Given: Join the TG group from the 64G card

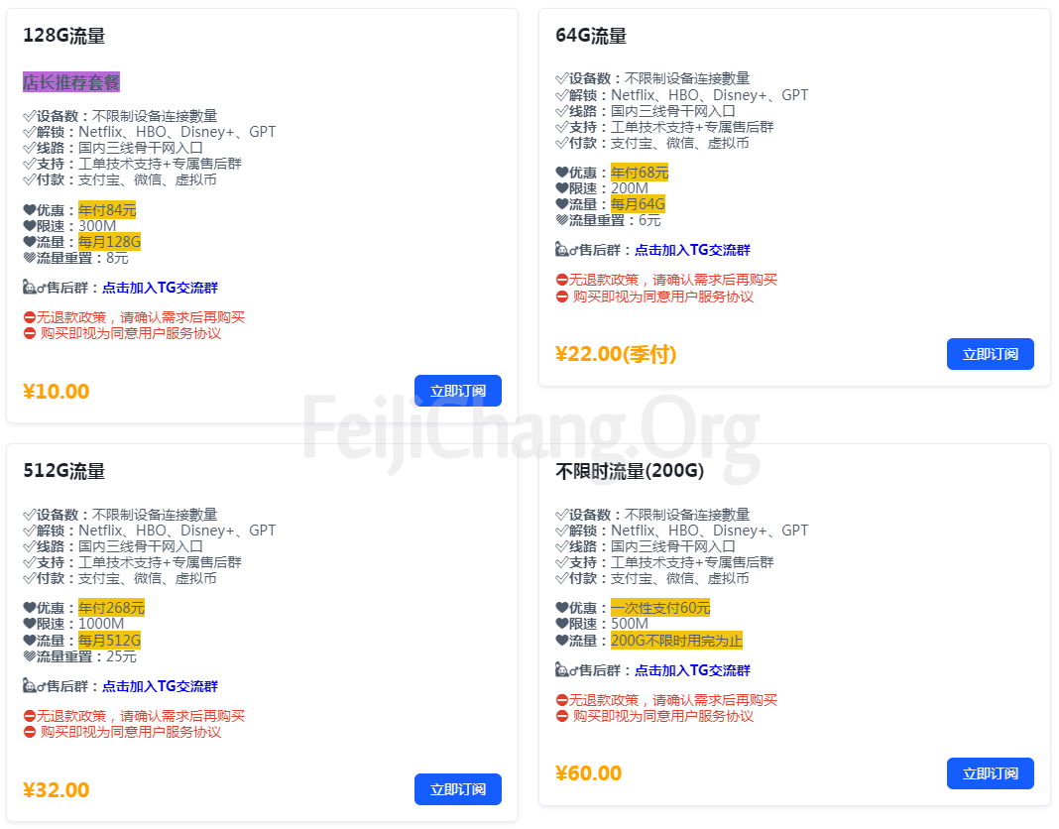Looking at the screenshot, I should pos(692,250).
